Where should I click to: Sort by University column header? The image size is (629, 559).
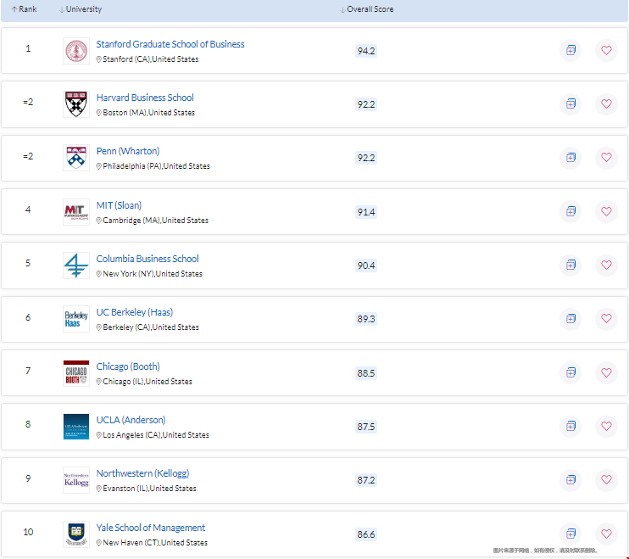click(x=81, y=9)
